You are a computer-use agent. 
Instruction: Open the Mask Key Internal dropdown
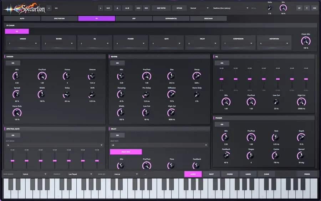pyautogui.click(x=126, y=174)
